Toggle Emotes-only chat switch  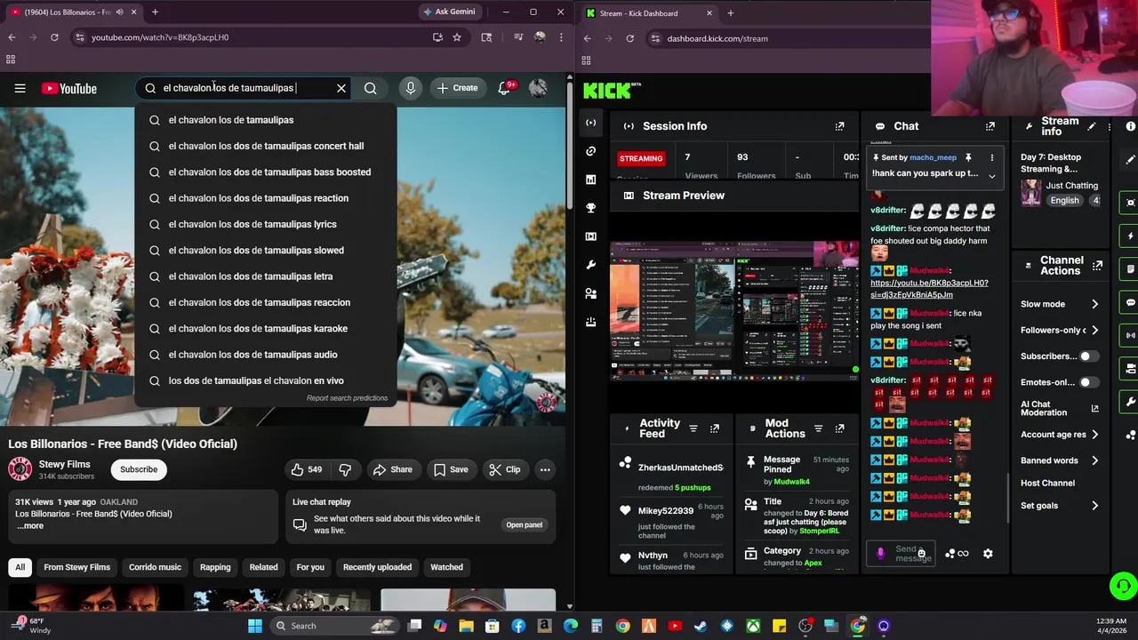click(1088, 382)
